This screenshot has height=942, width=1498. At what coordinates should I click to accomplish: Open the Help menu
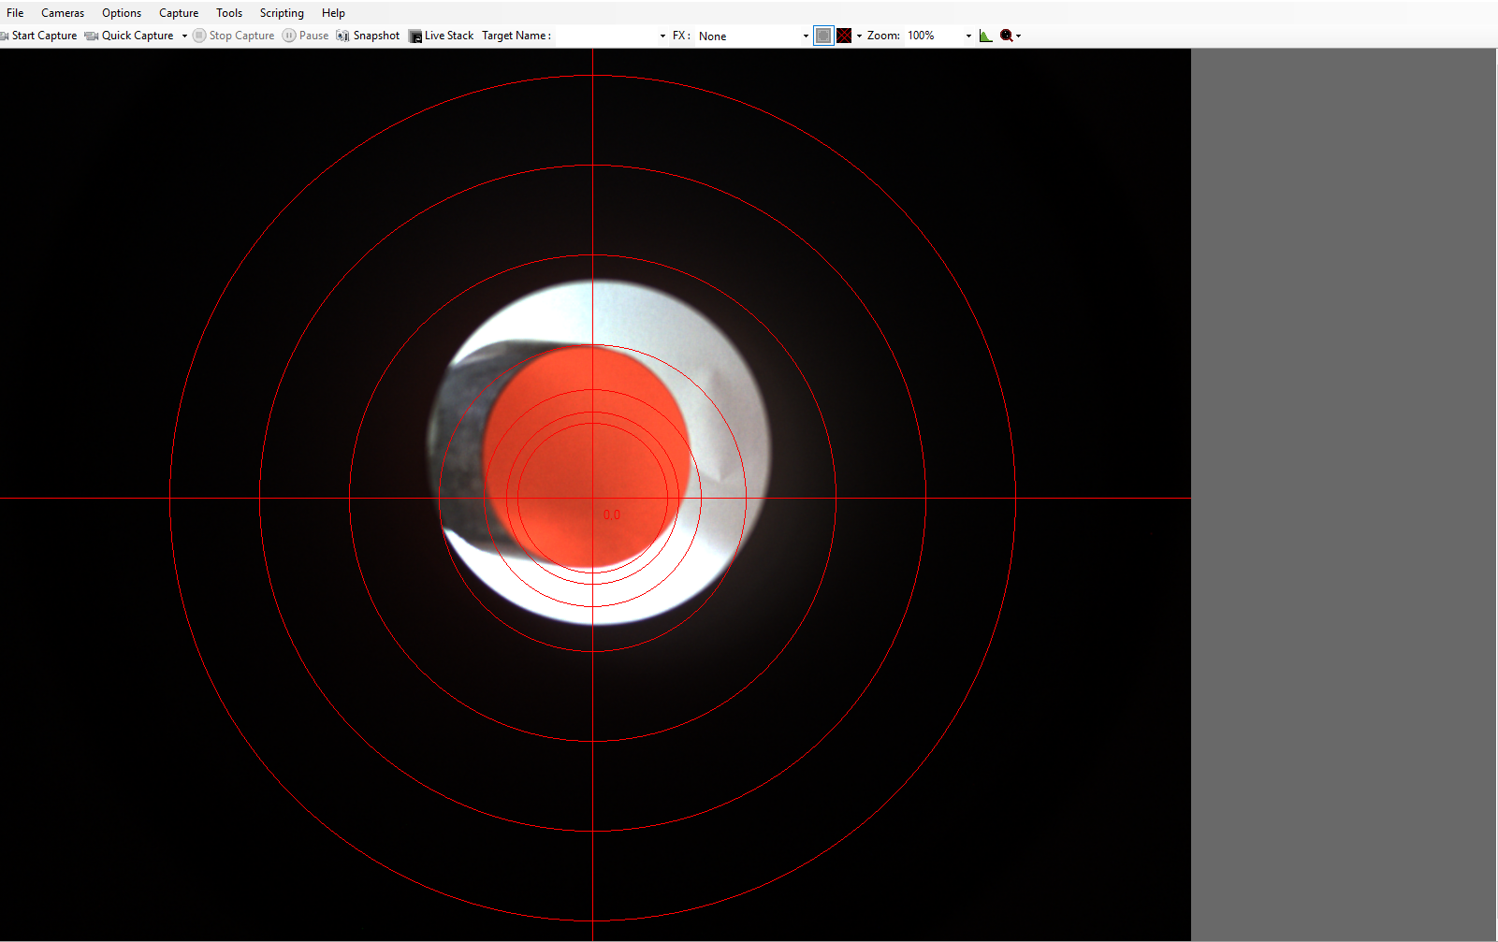pyautogui.click(x=333, y=13)
